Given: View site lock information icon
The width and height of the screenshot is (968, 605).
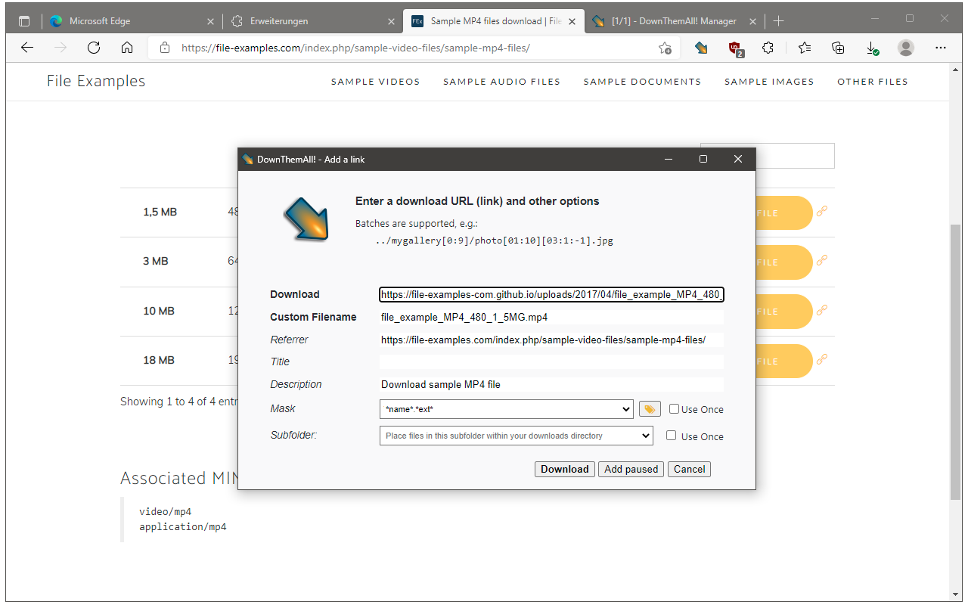Looking at the screenshot, I should coord(165,48).
